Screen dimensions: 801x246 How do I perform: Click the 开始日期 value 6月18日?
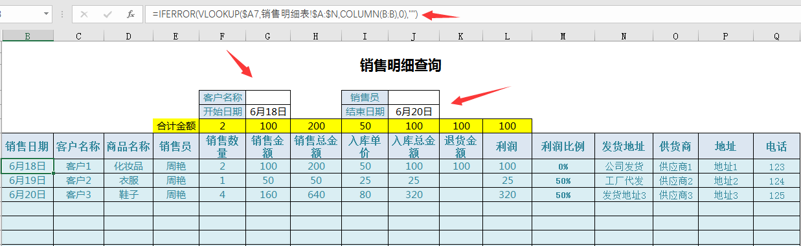click(268, 111)
